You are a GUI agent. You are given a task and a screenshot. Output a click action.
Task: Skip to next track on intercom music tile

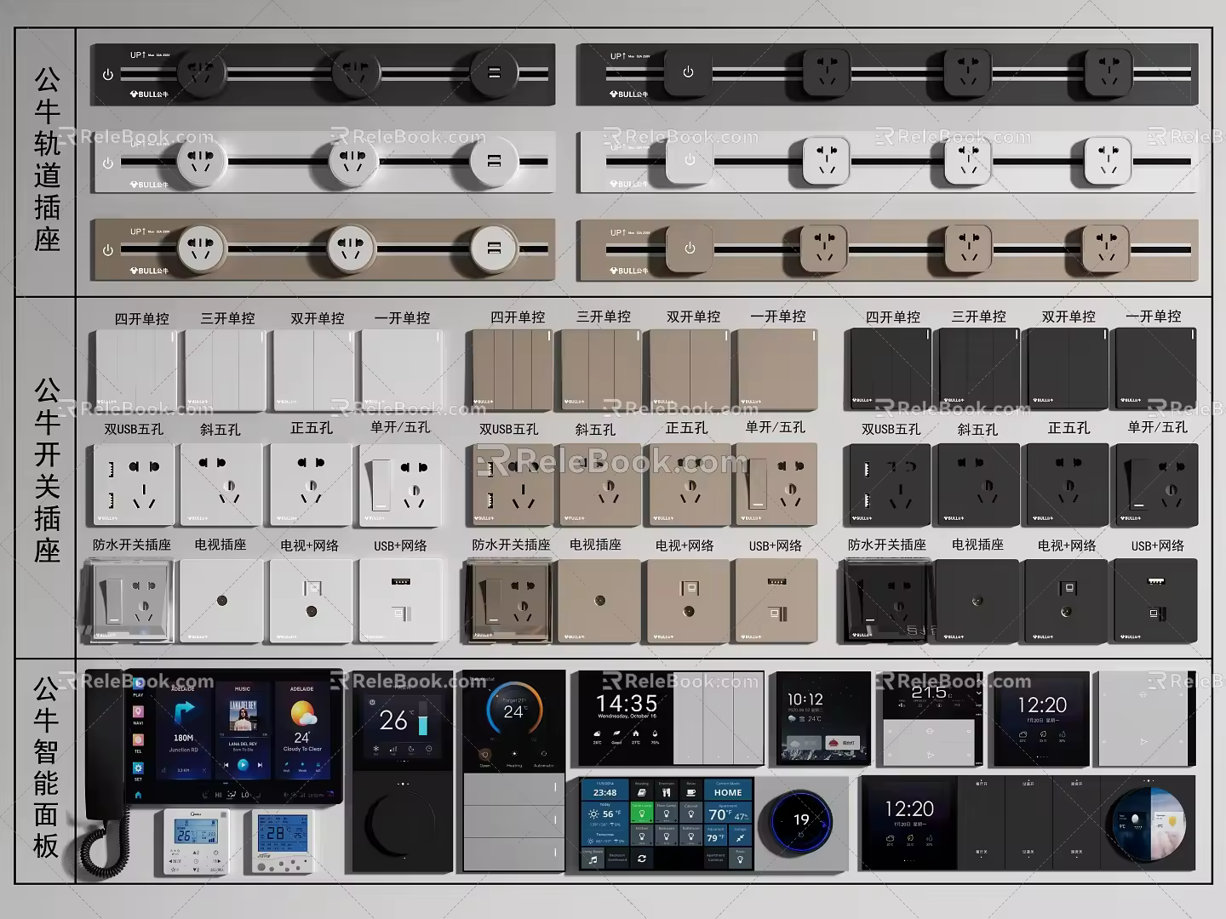tap(261, 765)
